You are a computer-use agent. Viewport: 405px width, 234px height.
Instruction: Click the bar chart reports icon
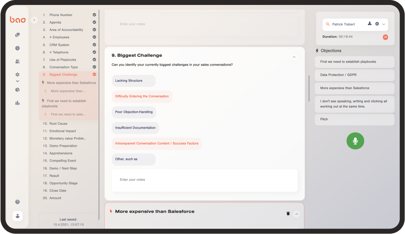coord(17,103)
